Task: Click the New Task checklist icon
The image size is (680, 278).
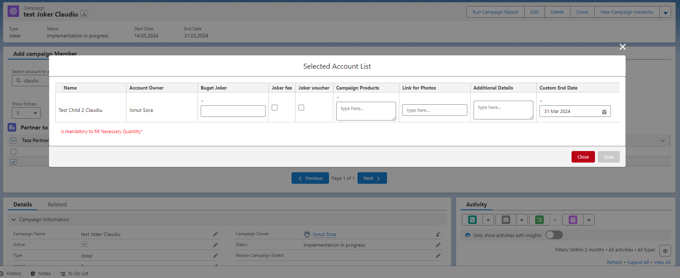Action: click(539, 220)
